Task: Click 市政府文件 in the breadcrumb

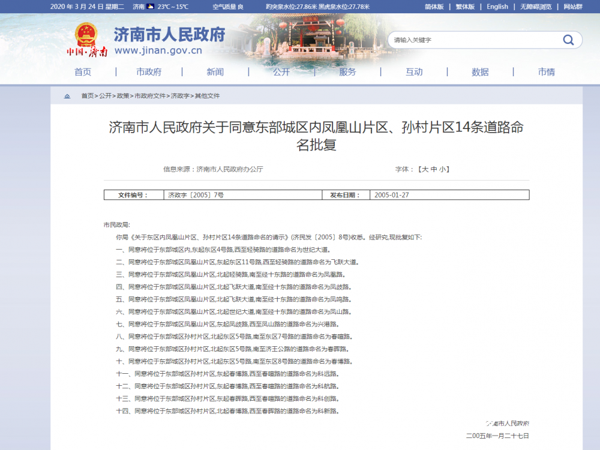Action: [150, 96]
